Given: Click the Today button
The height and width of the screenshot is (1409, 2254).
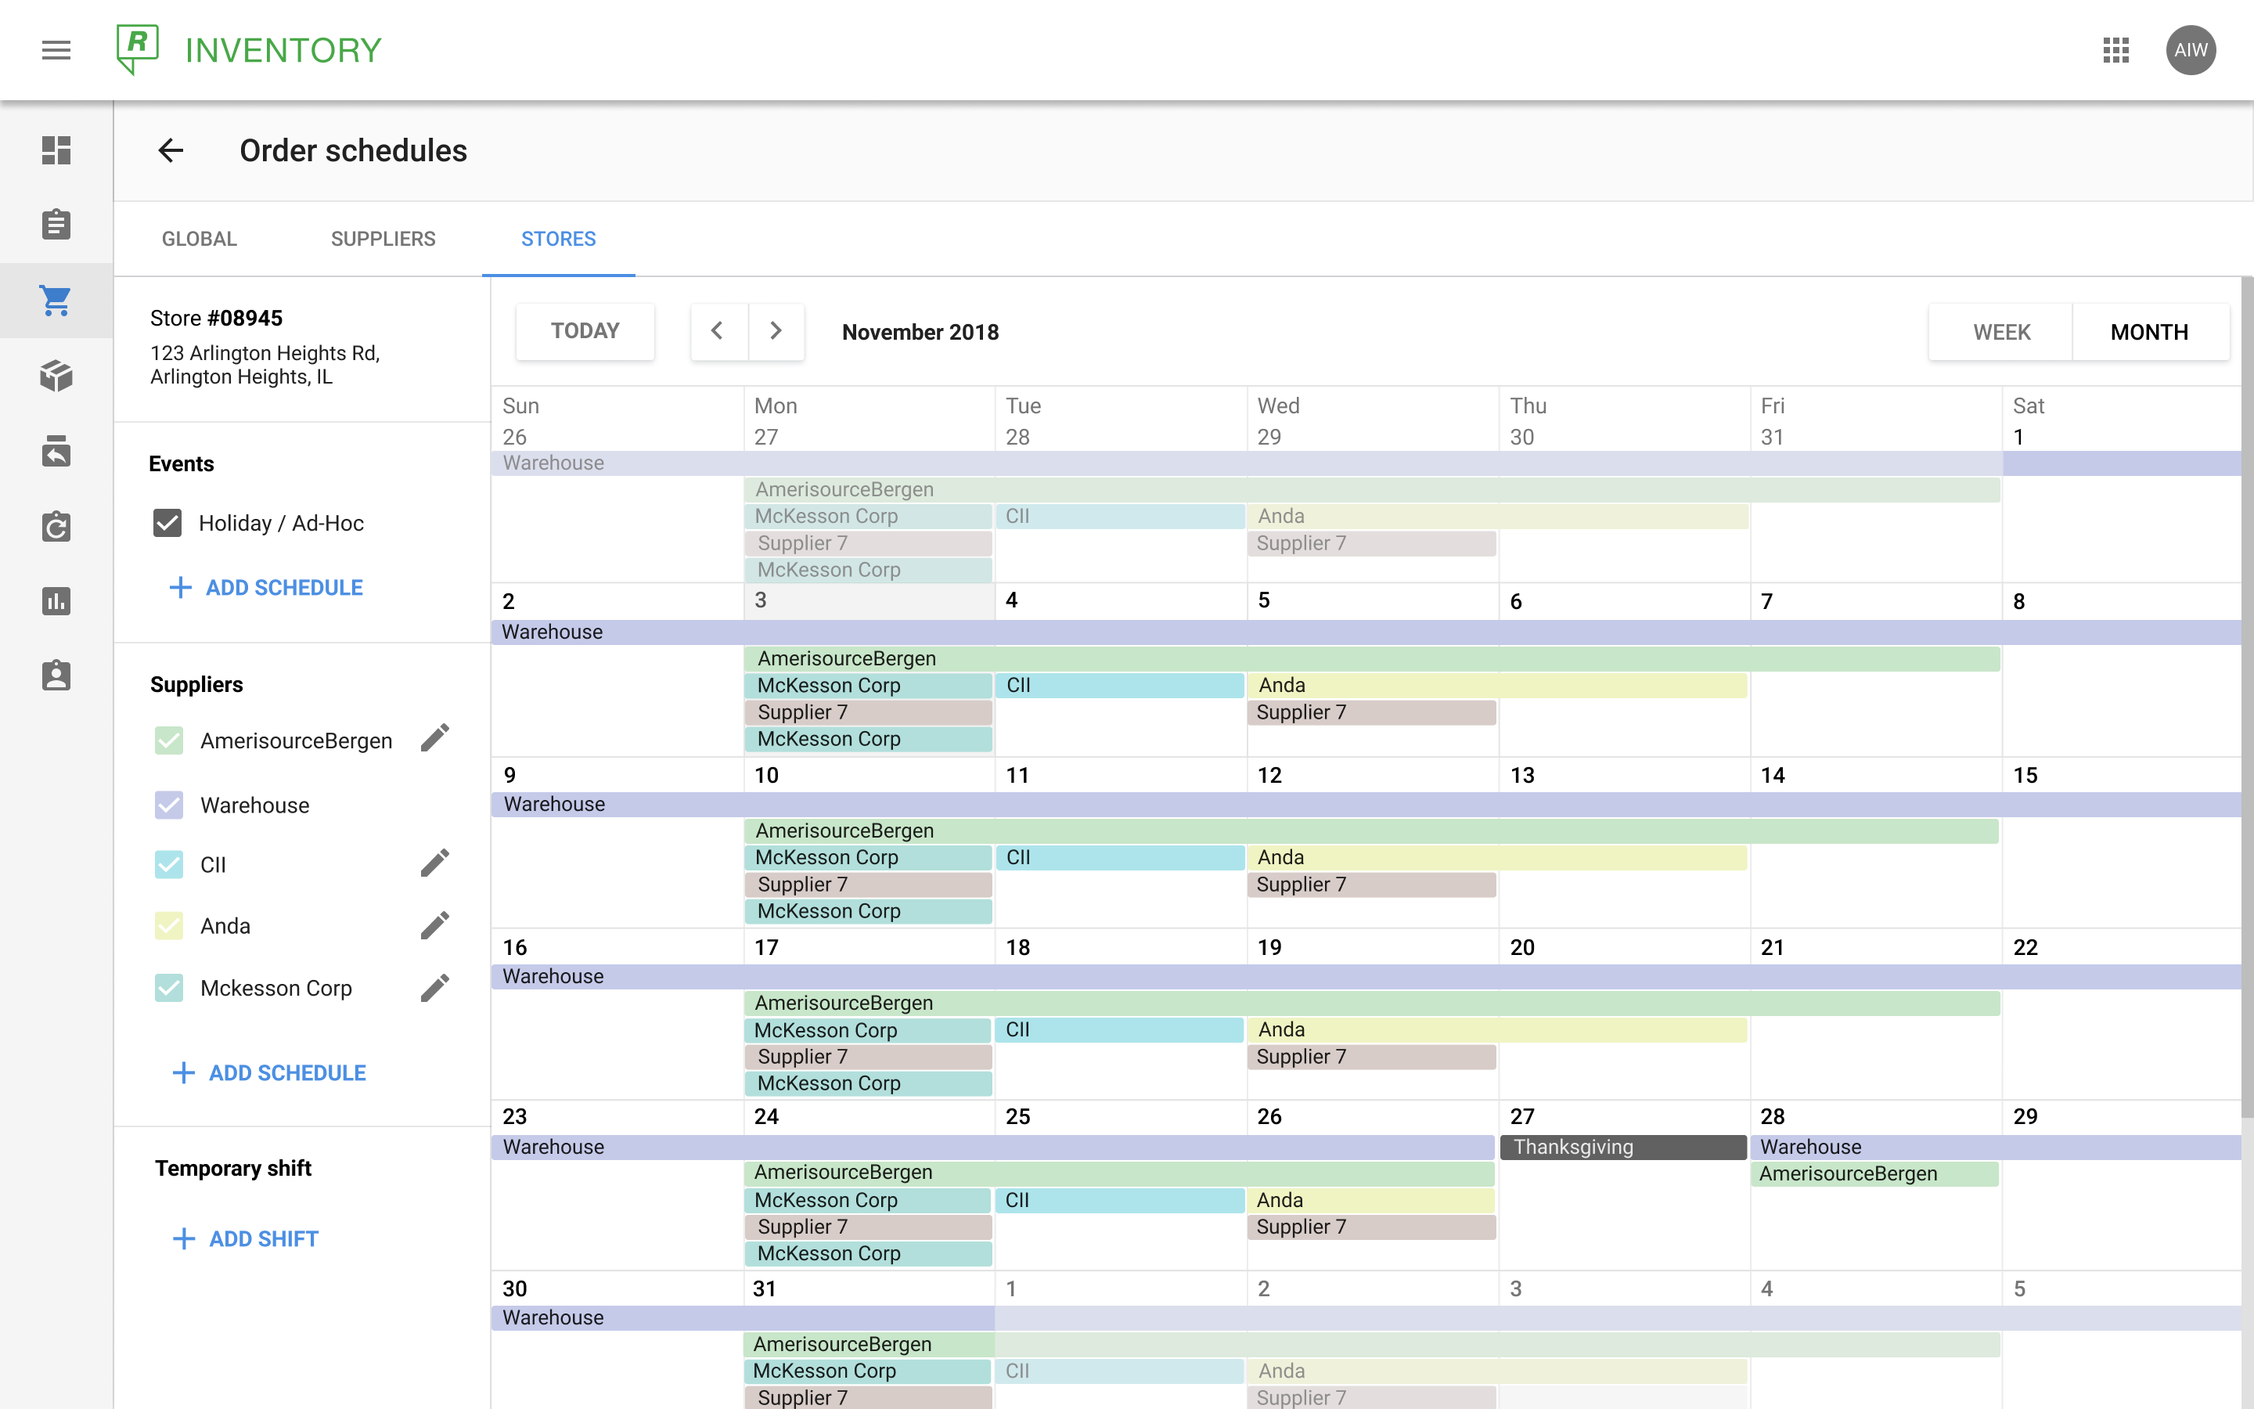Looking at the screenshot, I should pyautogui.click(x=585, y=331).
